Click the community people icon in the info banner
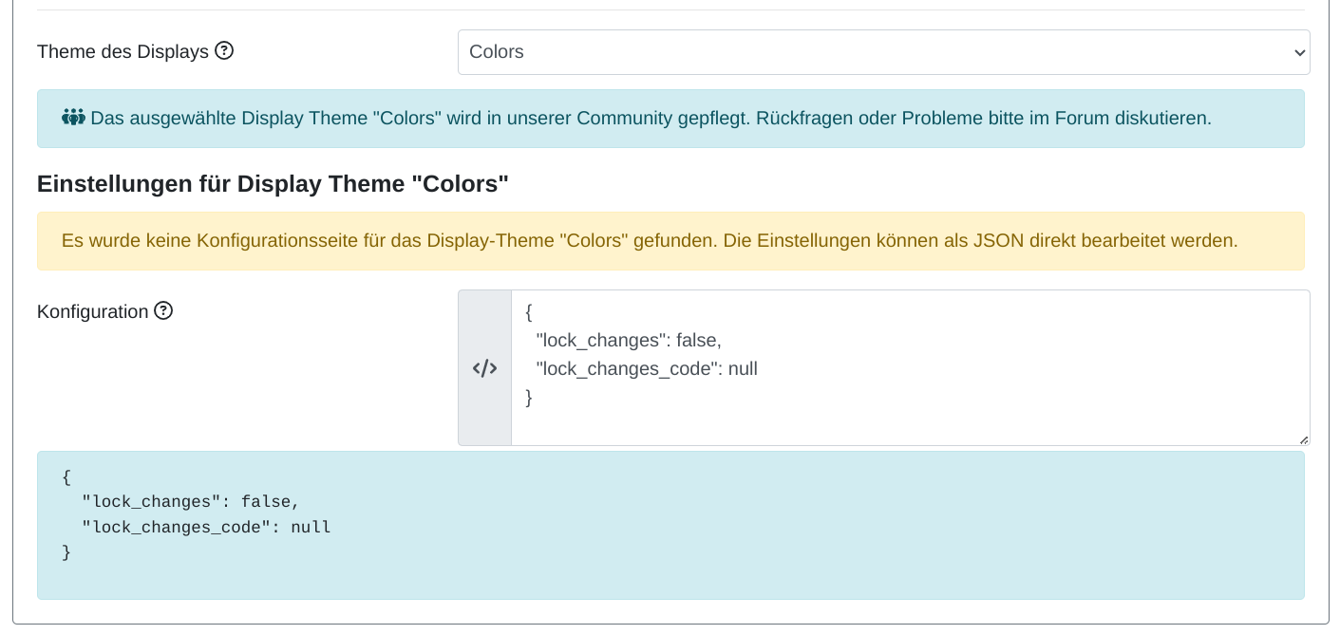 73,119
